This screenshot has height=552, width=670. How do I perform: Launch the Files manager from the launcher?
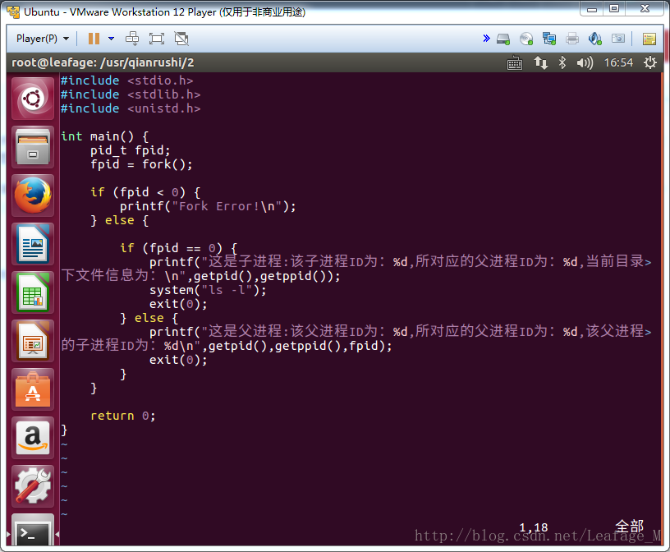point(33,147)
